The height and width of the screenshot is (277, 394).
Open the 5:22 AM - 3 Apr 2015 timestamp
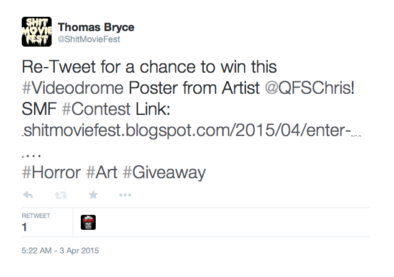coord(60,251)
